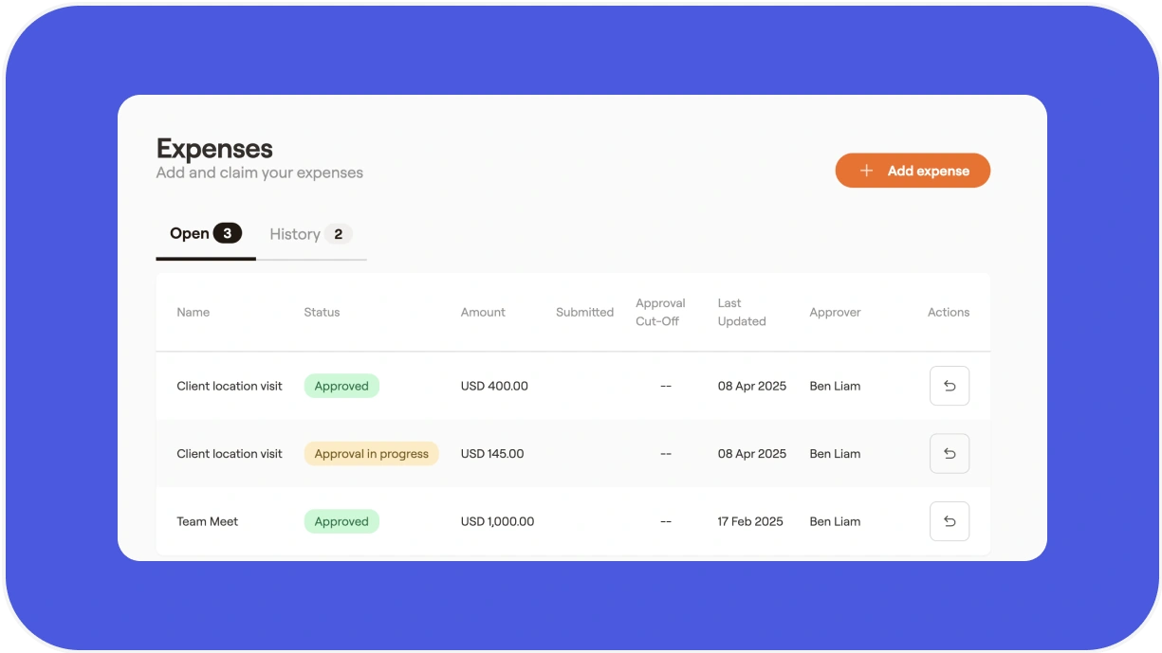Click the Approval in progress status badge
The width and height of the screenshot is (1162, 653).
coord(371,453)
